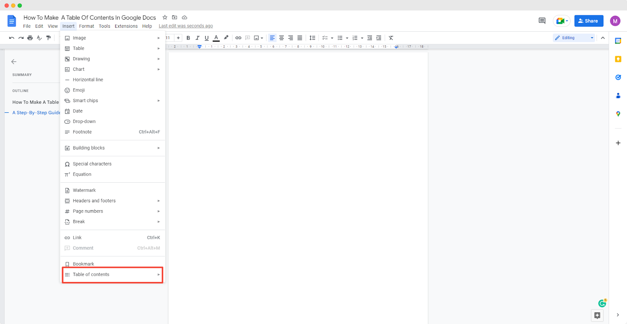Choose Horizontal line from Insert menu
The height and width of the screenshot is (324, 627).
click(112, 80)
